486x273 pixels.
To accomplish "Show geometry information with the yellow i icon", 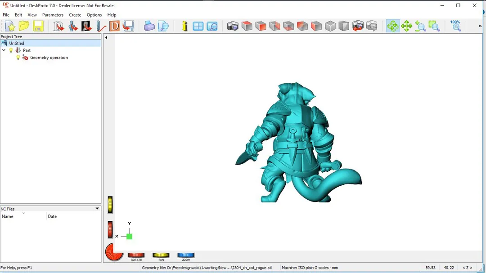I will (x=184, y=26).
